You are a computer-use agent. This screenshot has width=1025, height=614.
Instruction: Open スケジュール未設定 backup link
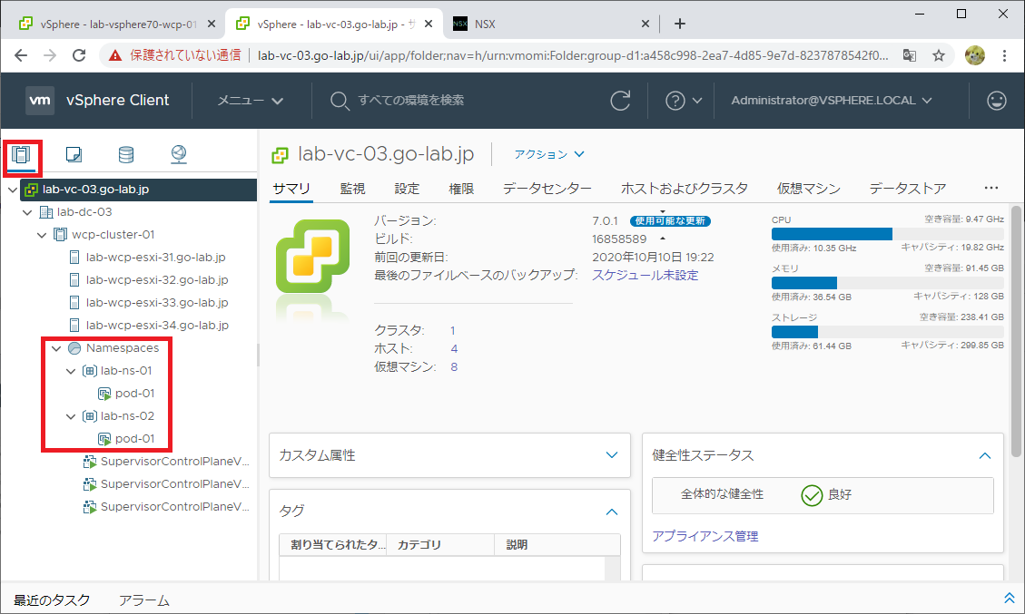(646, 276)
